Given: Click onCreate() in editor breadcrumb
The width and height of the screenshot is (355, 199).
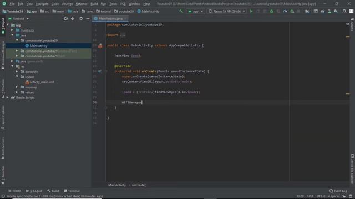Looking at the screenshot, I should [139, 185].
